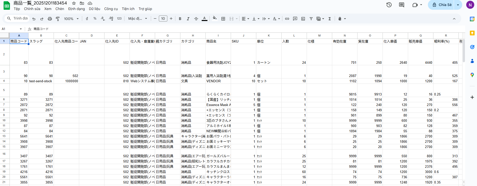Click the cell name box showing A1

tap(11, 29)
